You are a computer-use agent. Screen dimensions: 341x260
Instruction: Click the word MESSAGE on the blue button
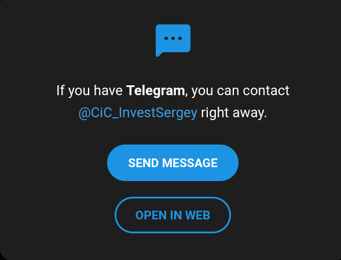190,163
